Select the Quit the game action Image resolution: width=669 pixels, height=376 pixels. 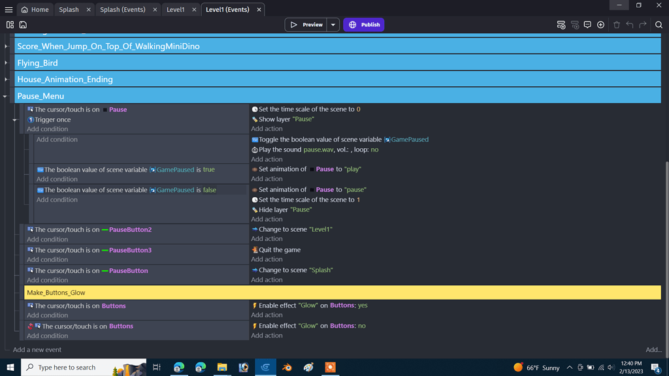coord(276,250)
